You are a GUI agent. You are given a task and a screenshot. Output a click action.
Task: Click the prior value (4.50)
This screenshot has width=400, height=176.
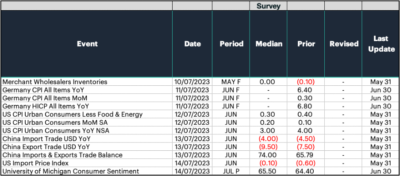click(x=306, y=139)
